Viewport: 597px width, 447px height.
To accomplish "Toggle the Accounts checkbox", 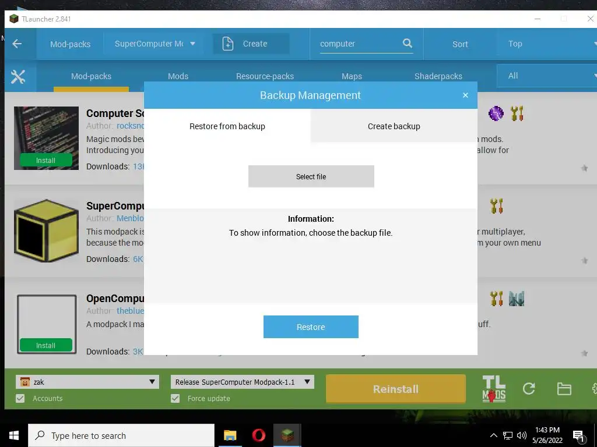I will pos(20,398).
